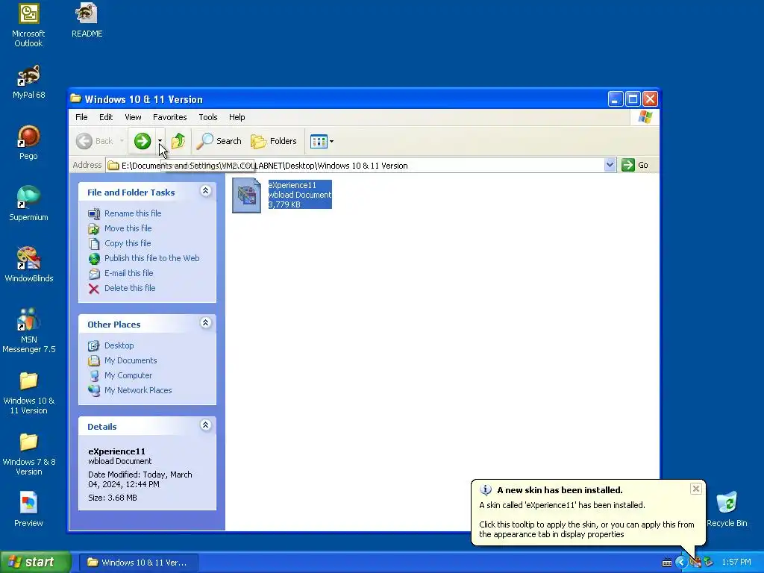Screen dimensions: 764x573
Task: Click Delete this file
Action: (130, 288)
